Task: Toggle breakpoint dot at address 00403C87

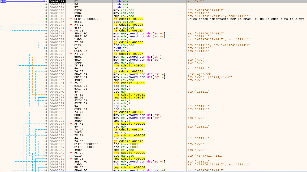Action: (x=46, y=106)
